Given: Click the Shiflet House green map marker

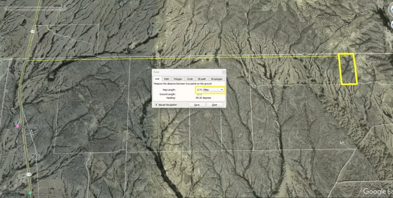Looking at the screenshot, I should point(30,193).
